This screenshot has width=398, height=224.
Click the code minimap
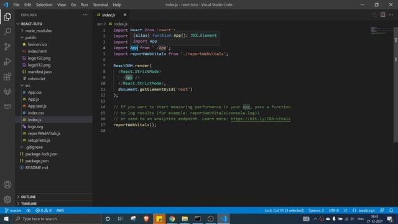coord(381,30)
